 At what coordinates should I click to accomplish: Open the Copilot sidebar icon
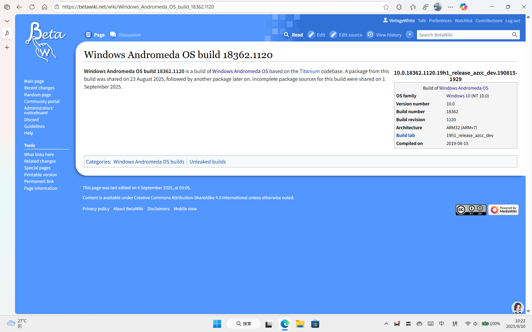463,7
